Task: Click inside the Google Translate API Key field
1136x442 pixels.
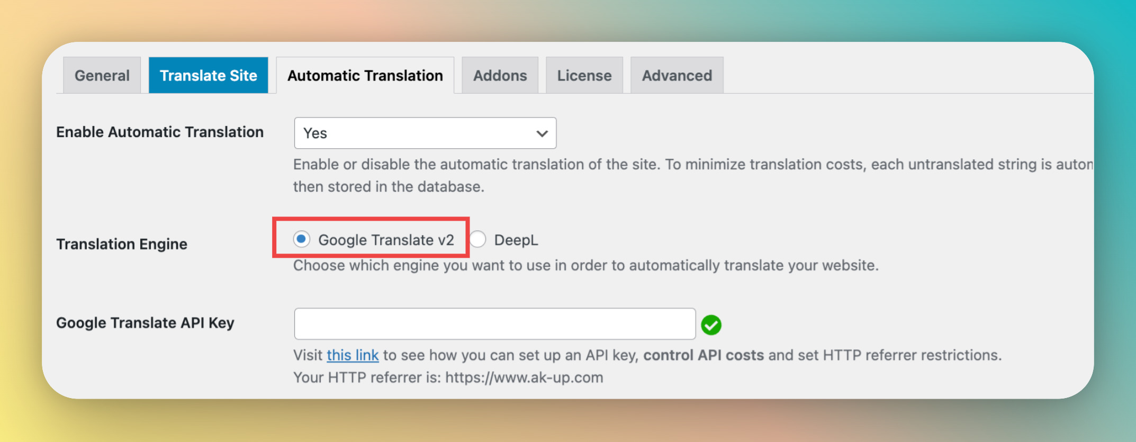Action: pos(494,323)
